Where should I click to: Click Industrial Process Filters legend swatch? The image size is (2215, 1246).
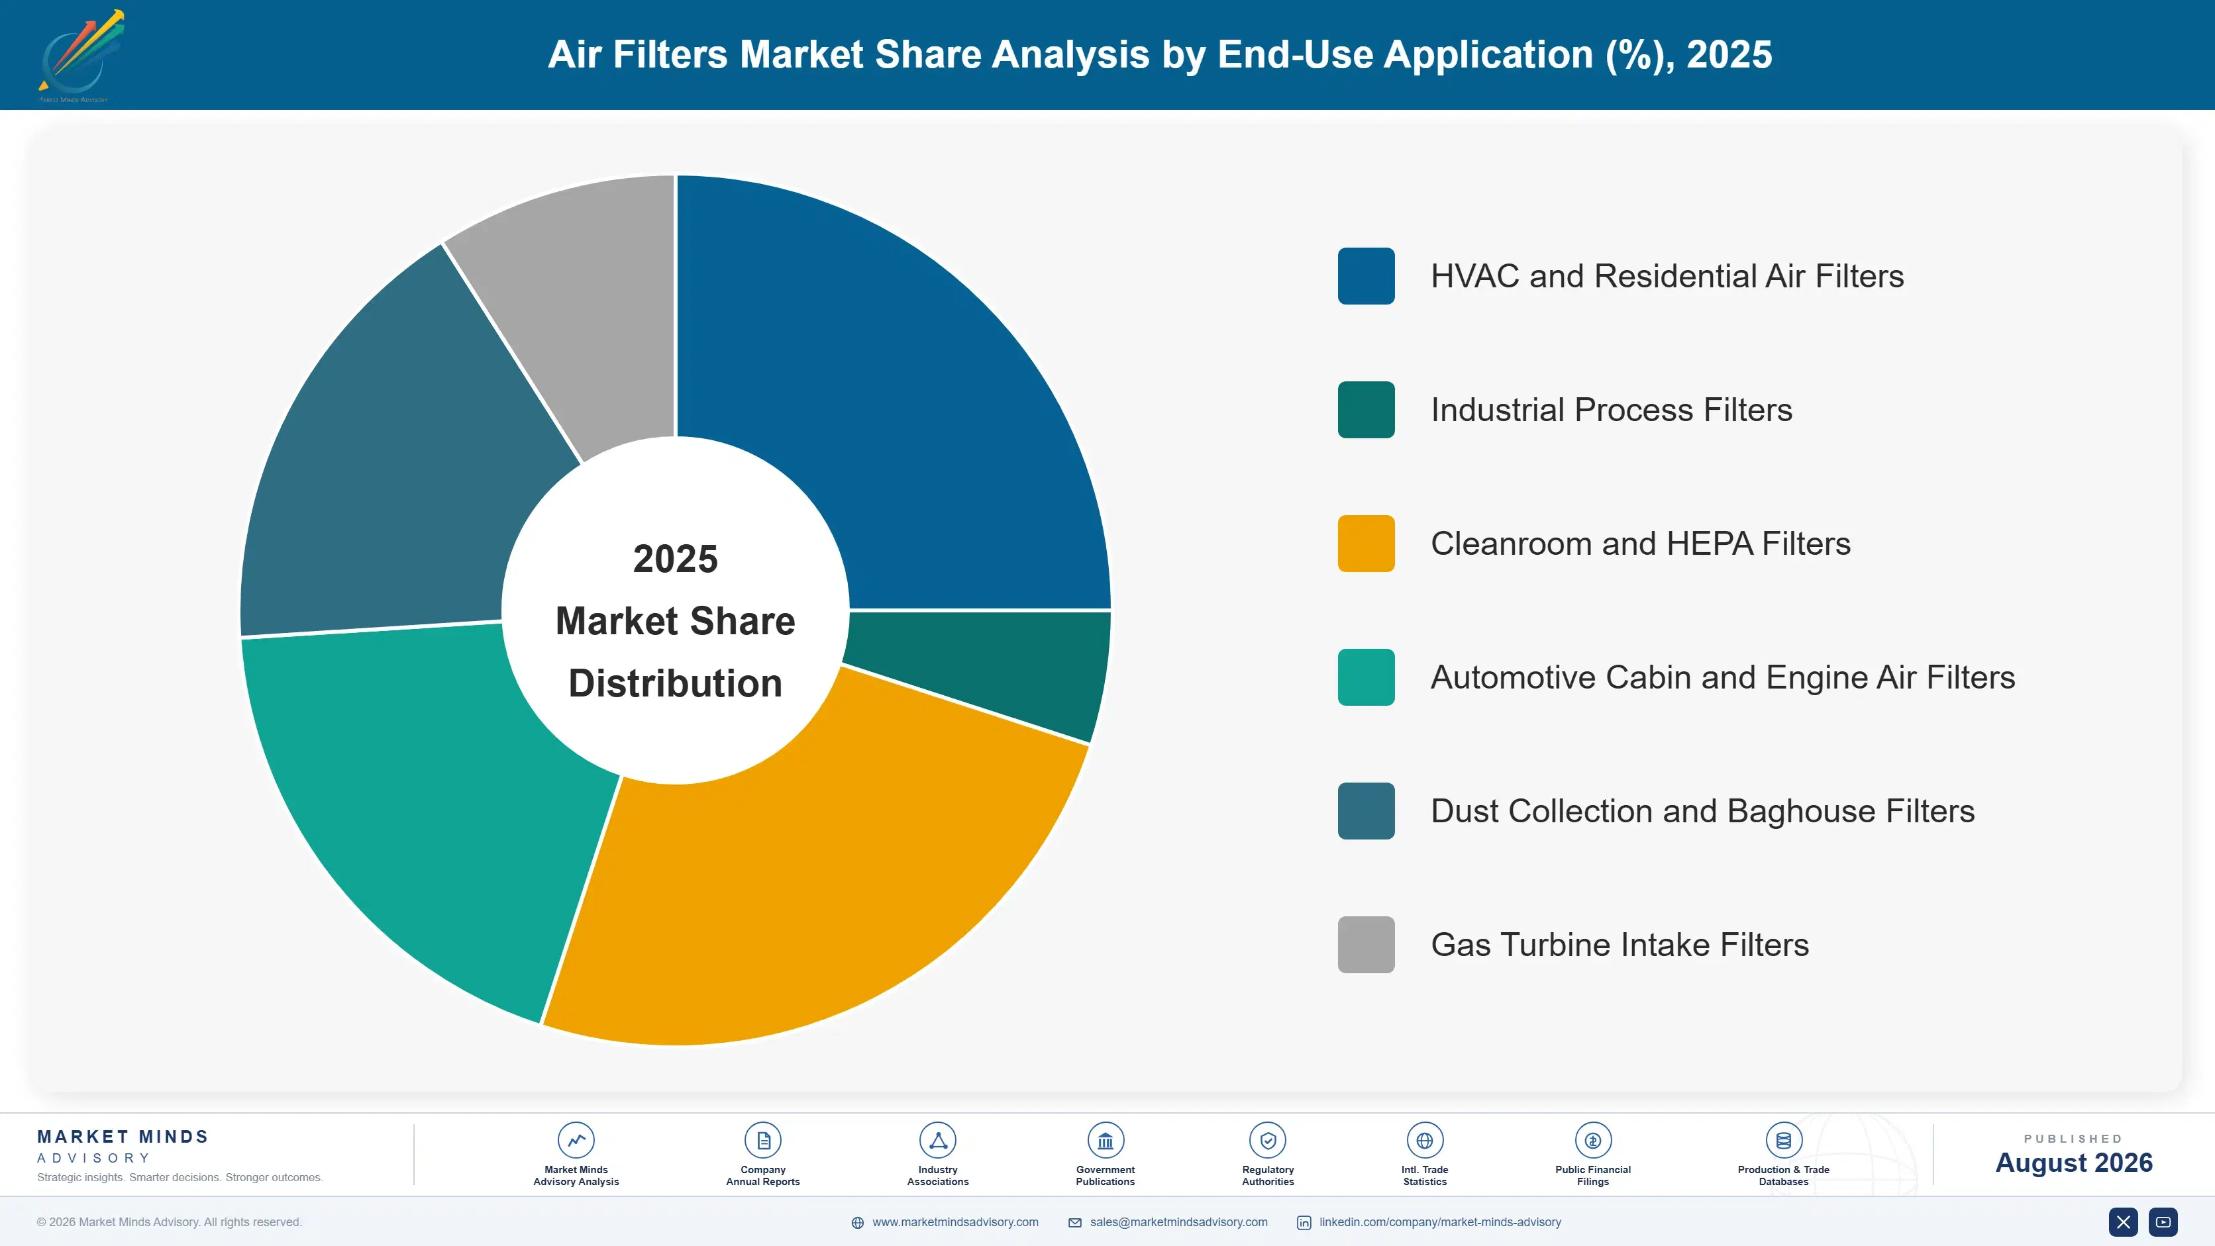click(x=1365, y=410)
